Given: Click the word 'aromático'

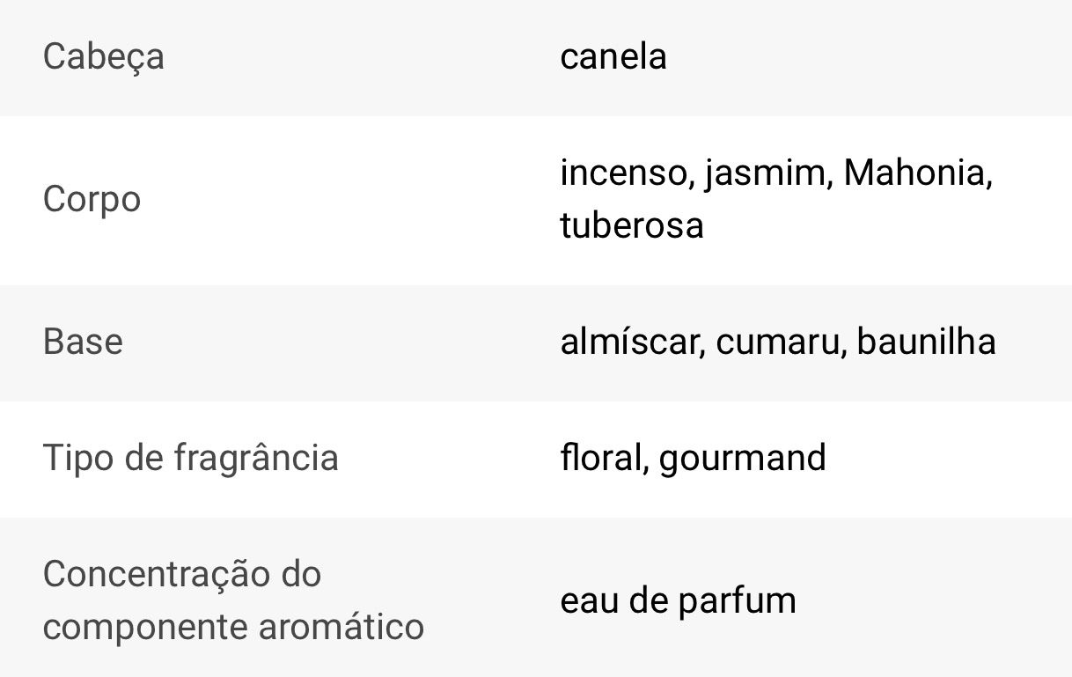Looking at the screenshot, I should [341, 627].
